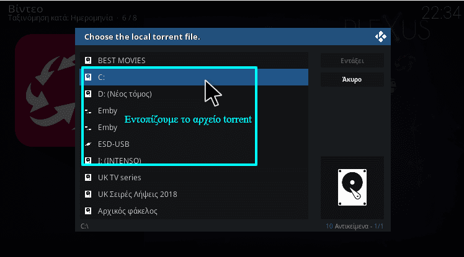Click the USB icon beside ESD-USB
Screen dimensions: 464x257
coord(88,144)
